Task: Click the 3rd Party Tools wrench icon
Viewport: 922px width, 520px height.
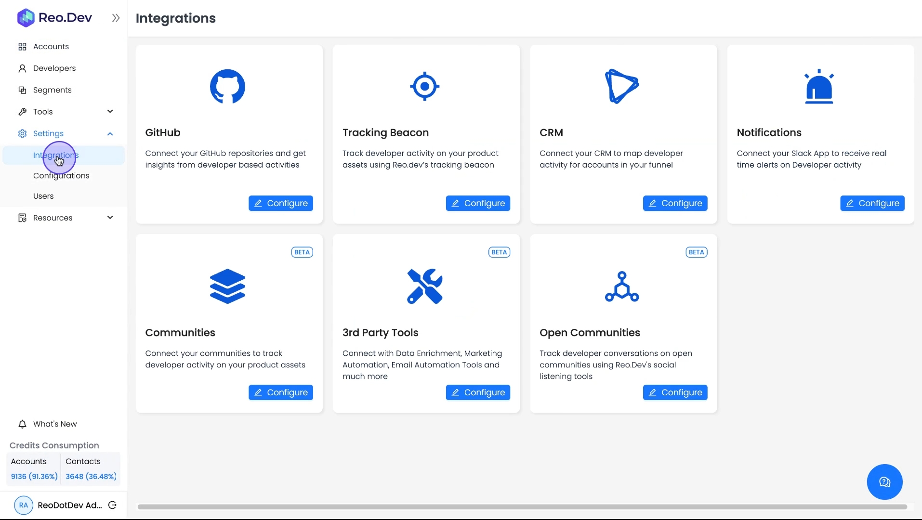Action: pos(424,286)
